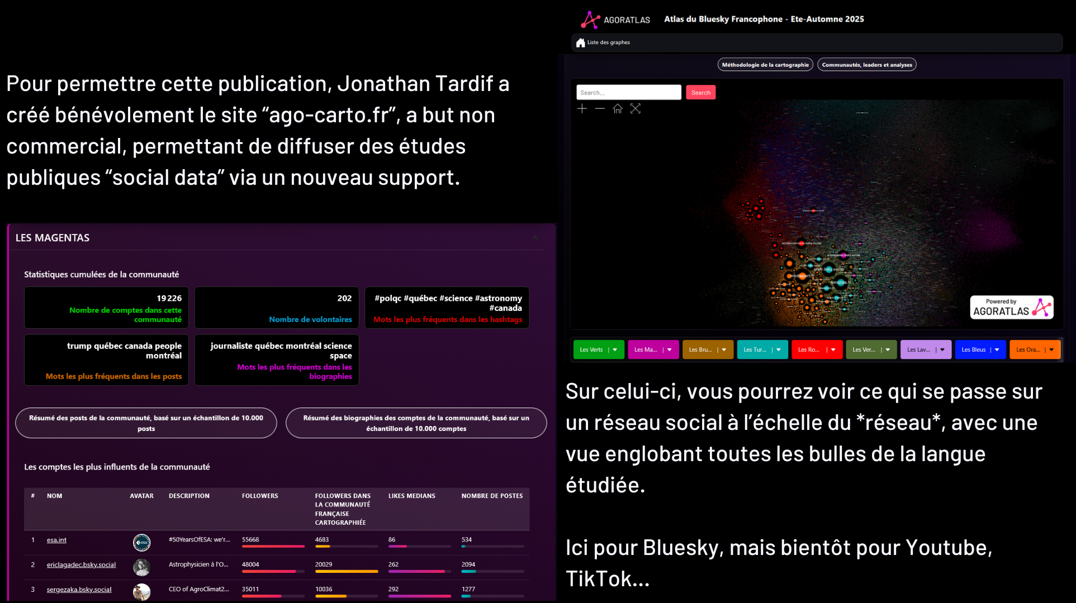Click the Search text input field
This screenshot has height=603, width=1076.
tap(628, 93)
